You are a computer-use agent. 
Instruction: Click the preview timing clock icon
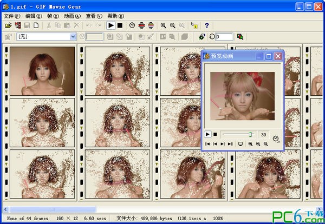[x=276, y=139]
